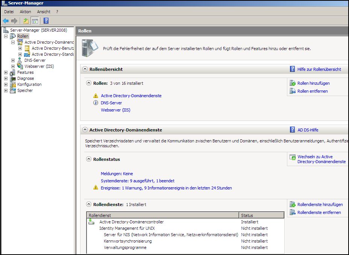349x255 pixels.
Task: Collapse the Rollenübersicht section
Action: [x=85, y=69]
